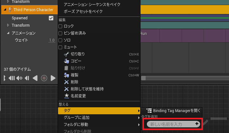Select the 複製 menu entry
The height and width of the screenshot is (133, 229).
point(99,75)
